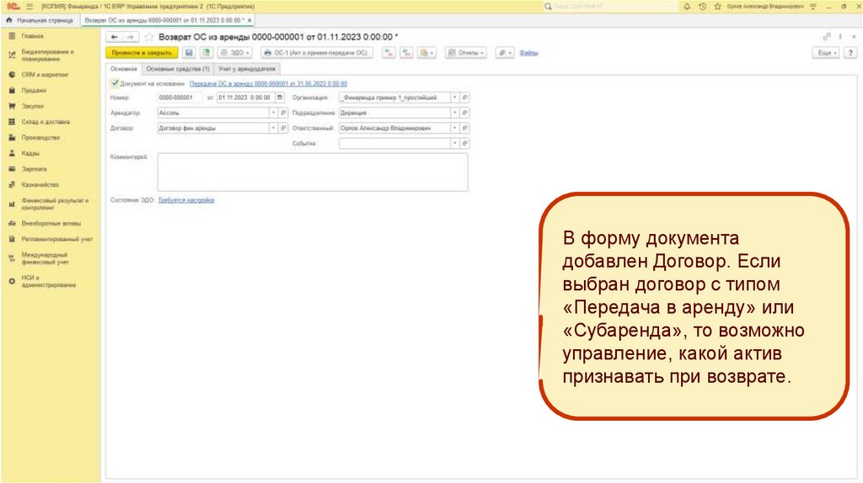Viewport: 863px width, 483px height.
Task: Open notifications bell in top bar
Action: pos(687,6)
